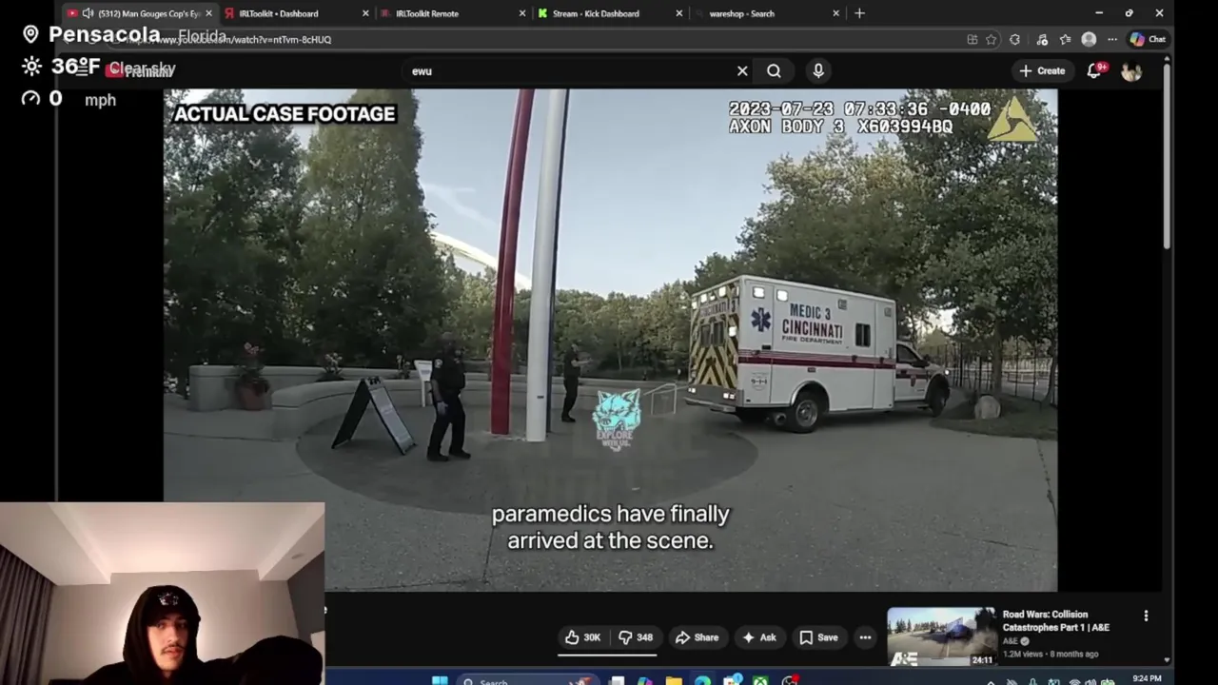
Task: Open the YouTube account avatar menu
Action: point(1131,71)
